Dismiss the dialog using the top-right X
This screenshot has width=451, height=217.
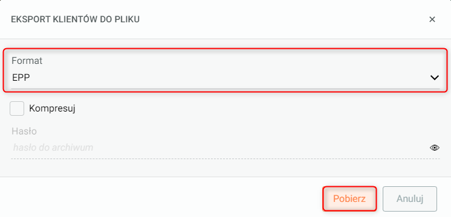click(432, 19)
